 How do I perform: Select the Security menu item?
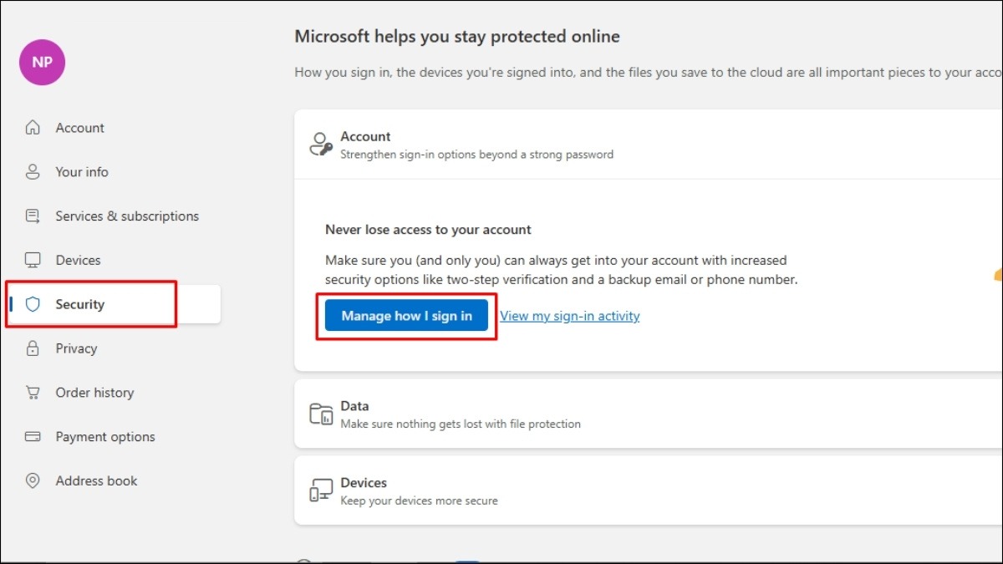114,304
